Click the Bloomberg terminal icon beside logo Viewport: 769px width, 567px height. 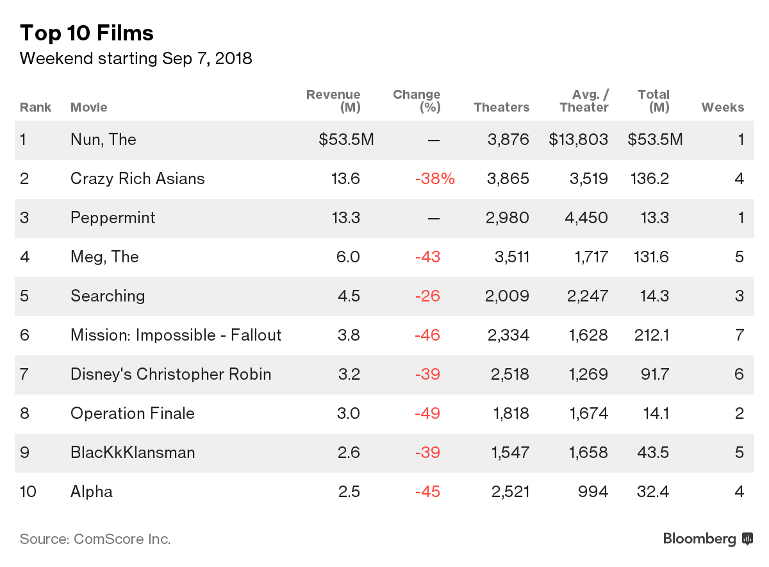point(747,539)
